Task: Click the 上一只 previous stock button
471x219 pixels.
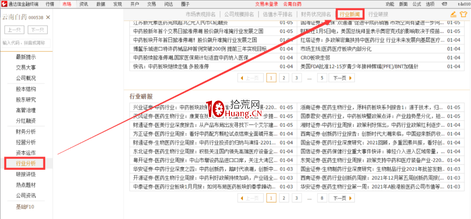Action: [14, 30]
